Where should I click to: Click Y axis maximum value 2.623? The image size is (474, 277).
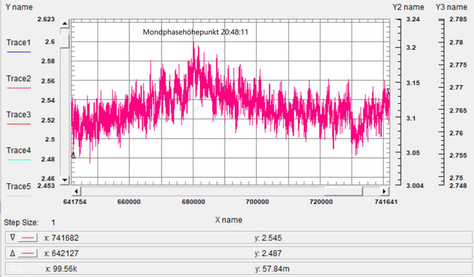(x=46, y=19)
